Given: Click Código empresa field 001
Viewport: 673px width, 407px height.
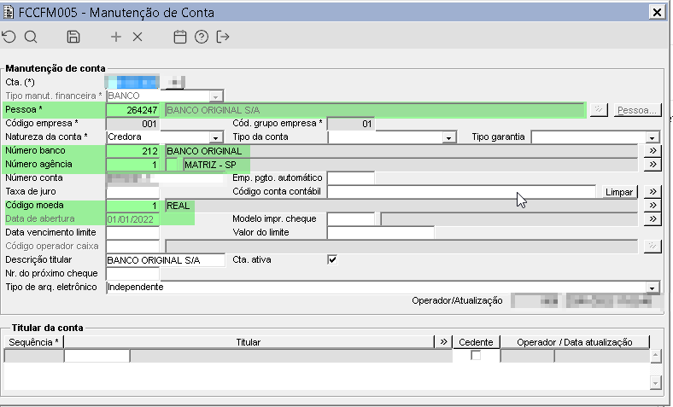Looking at the screenshot, I should pyautogui.click(x=132, y=124).
